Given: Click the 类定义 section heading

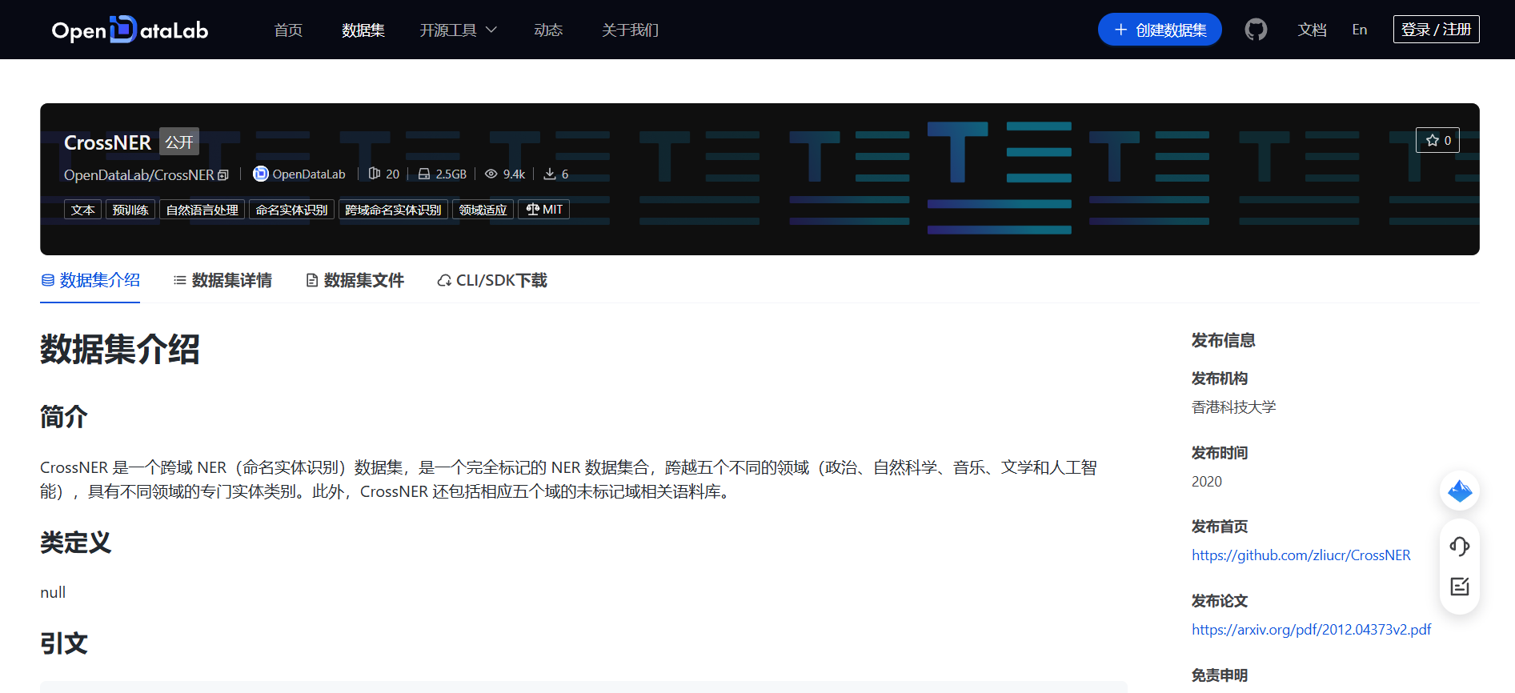Looking at the screenshot, I should 76,543.
